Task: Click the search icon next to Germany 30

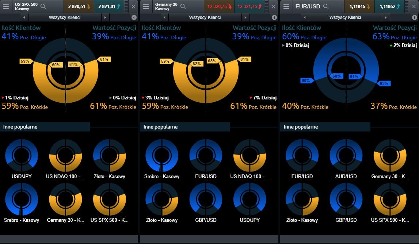Action: tap(183, 7)
